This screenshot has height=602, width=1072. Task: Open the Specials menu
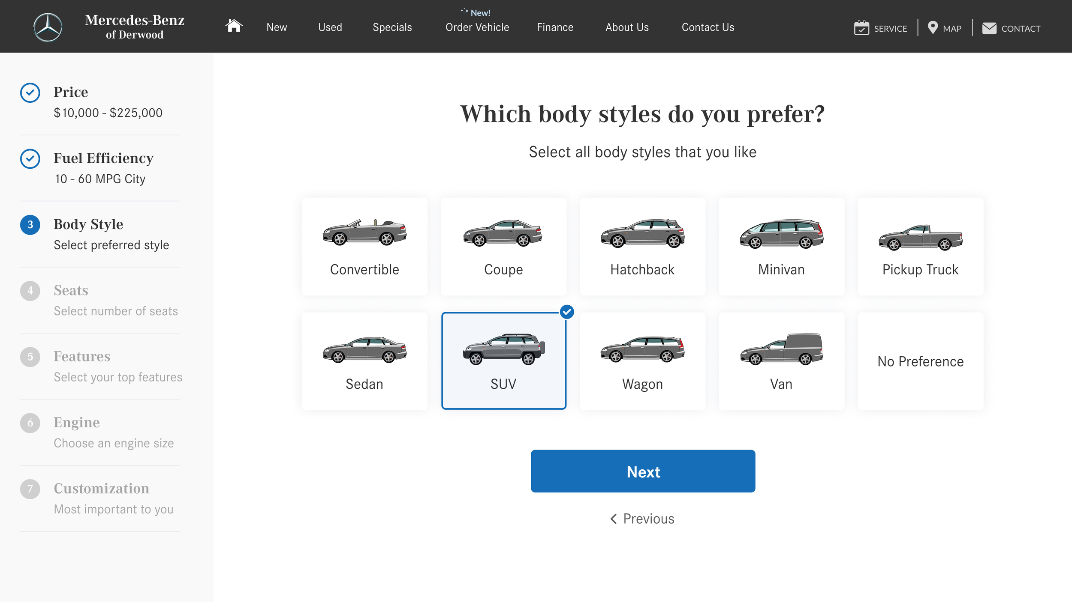[x=392, y=27]
